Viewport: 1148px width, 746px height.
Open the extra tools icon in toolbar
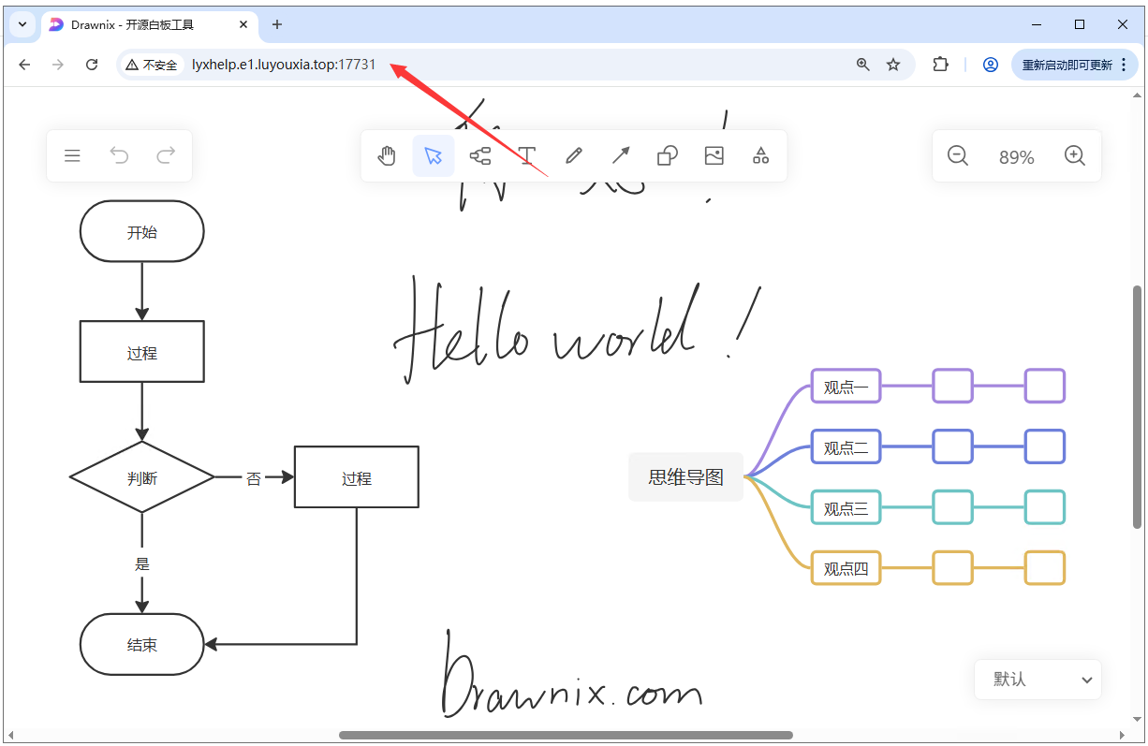pyautogui.click(x=761, y=156)
